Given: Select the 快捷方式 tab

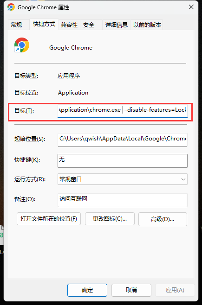Looking at the screenshot, I should [44, 24].
